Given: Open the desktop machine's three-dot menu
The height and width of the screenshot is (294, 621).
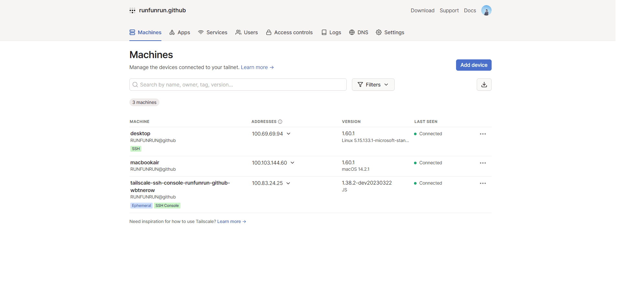Looking at the screenshot, I should point(483,134).
